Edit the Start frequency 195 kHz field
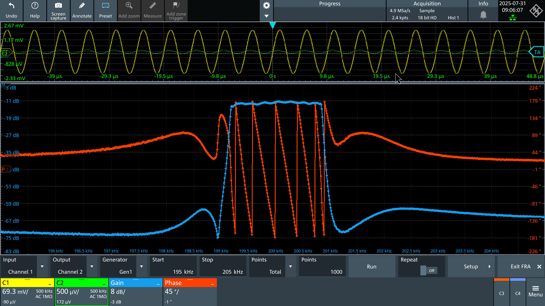The height and width of the screenshot is (306, 545). (173, 266)
